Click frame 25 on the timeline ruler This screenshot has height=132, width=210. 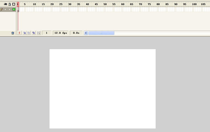[x=60, y=4]
